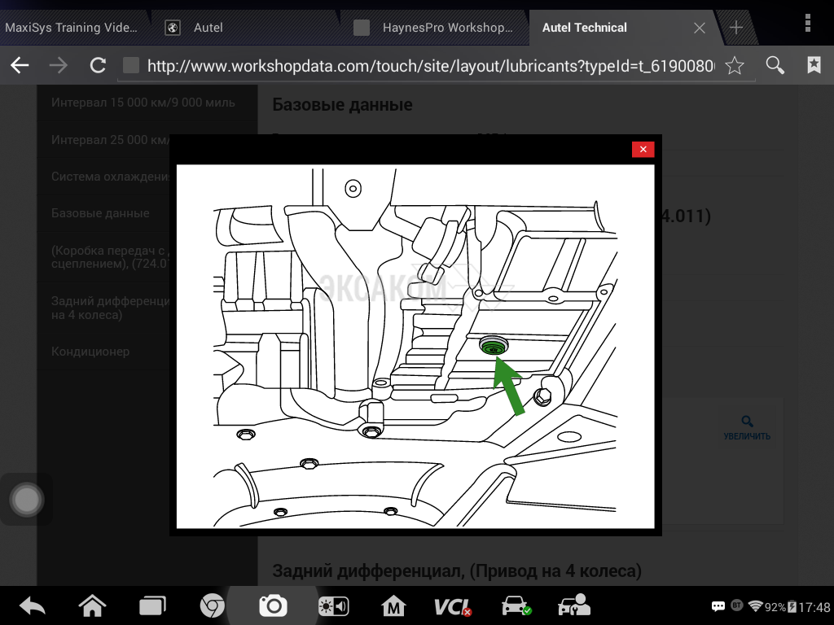Open the bookmarks list icon
834x625 pixels.
click(x=813, y=66)
